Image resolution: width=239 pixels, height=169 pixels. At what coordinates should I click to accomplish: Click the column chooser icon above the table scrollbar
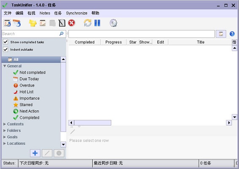pos(234,42)
